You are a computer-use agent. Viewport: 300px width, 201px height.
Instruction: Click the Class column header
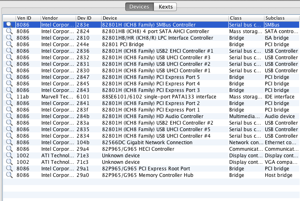(x=246, y=18)
